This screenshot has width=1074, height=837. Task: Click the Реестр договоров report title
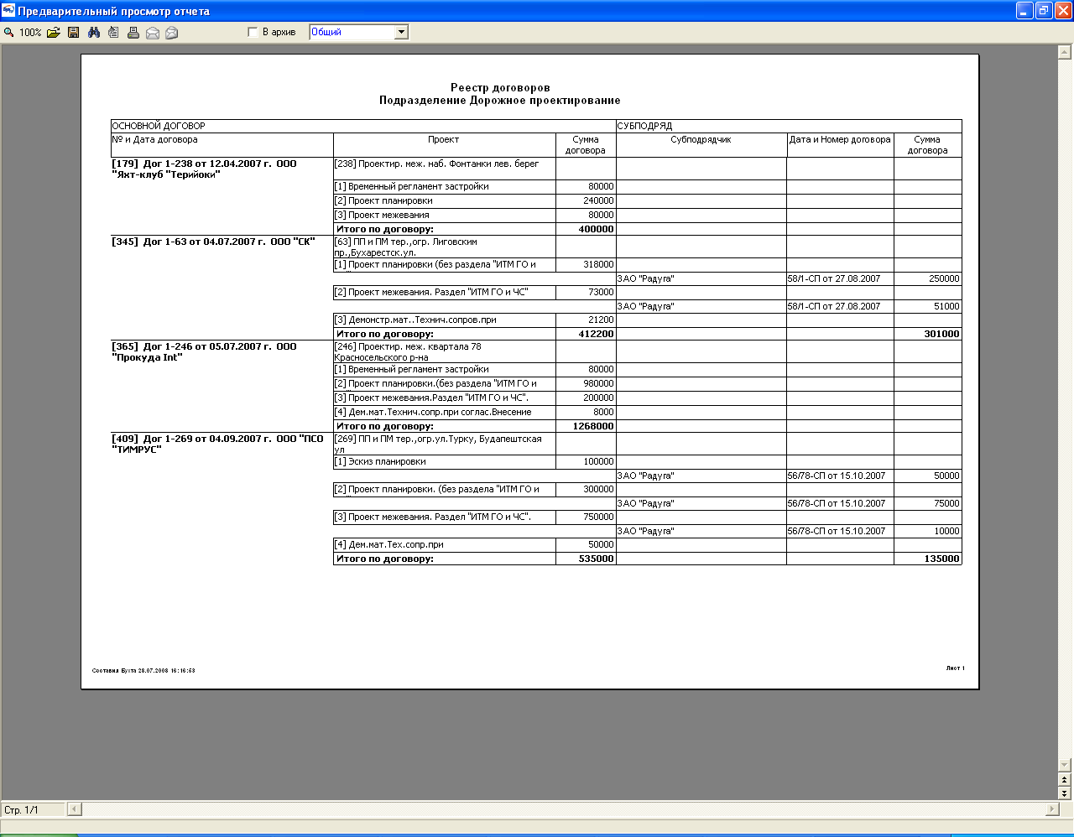500,88
